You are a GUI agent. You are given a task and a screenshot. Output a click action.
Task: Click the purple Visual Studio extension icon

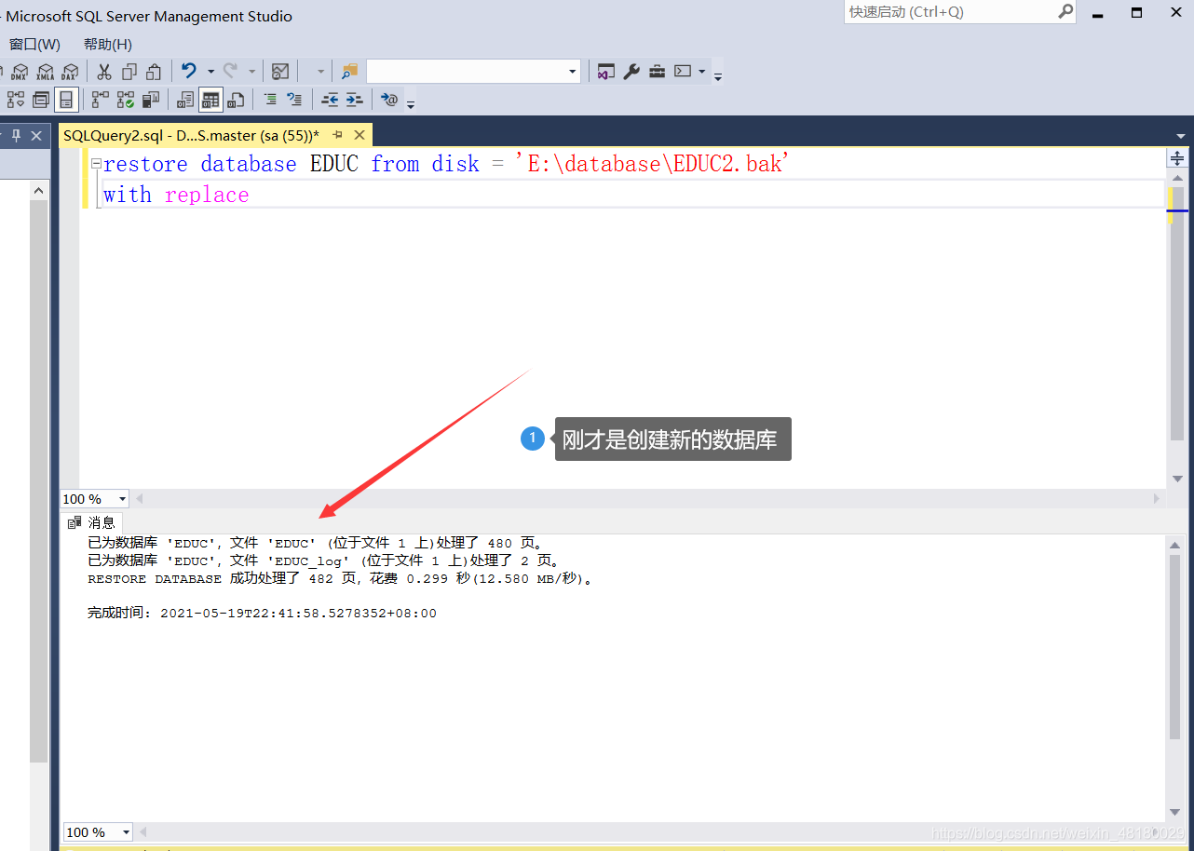click(x=605, y=72)
